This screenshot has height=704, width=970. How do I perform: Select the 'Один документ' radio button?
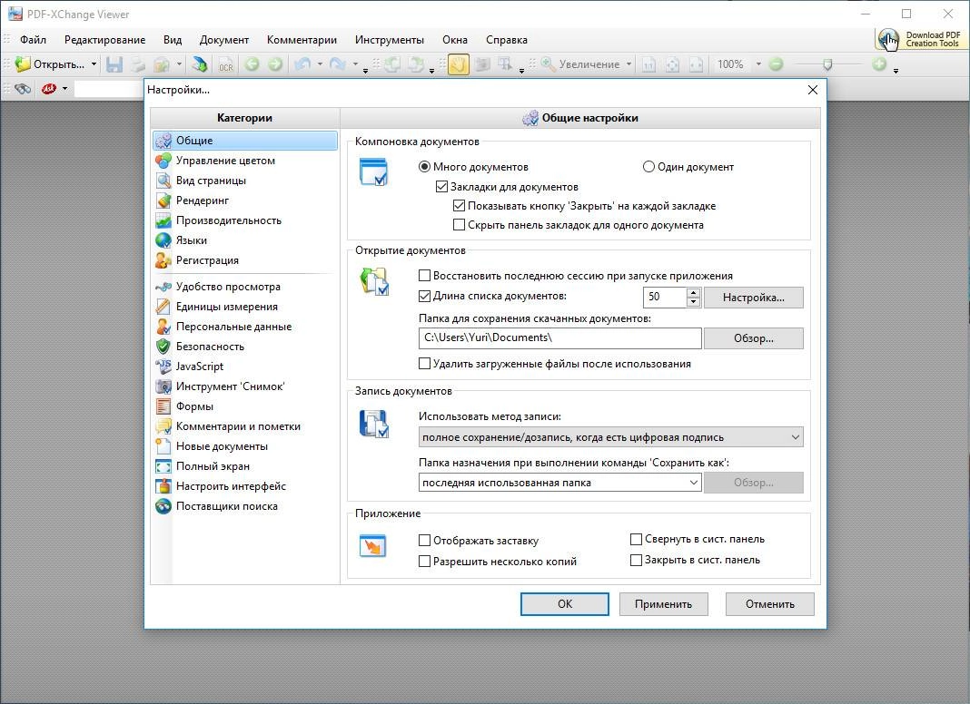(x=648, y=167)
